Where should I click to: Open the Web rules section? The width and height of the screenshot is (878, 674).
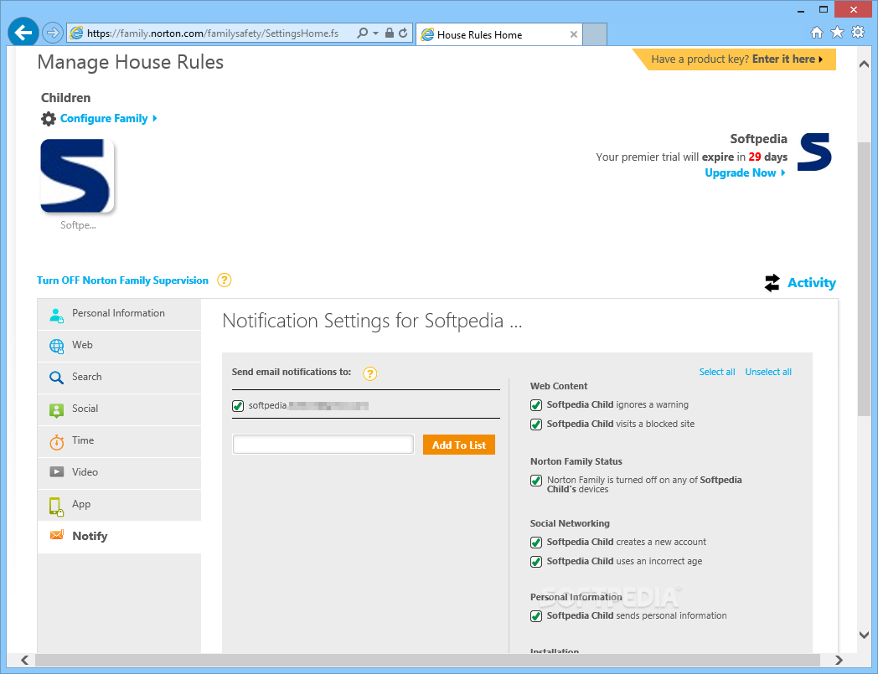[x=119, y=346]
